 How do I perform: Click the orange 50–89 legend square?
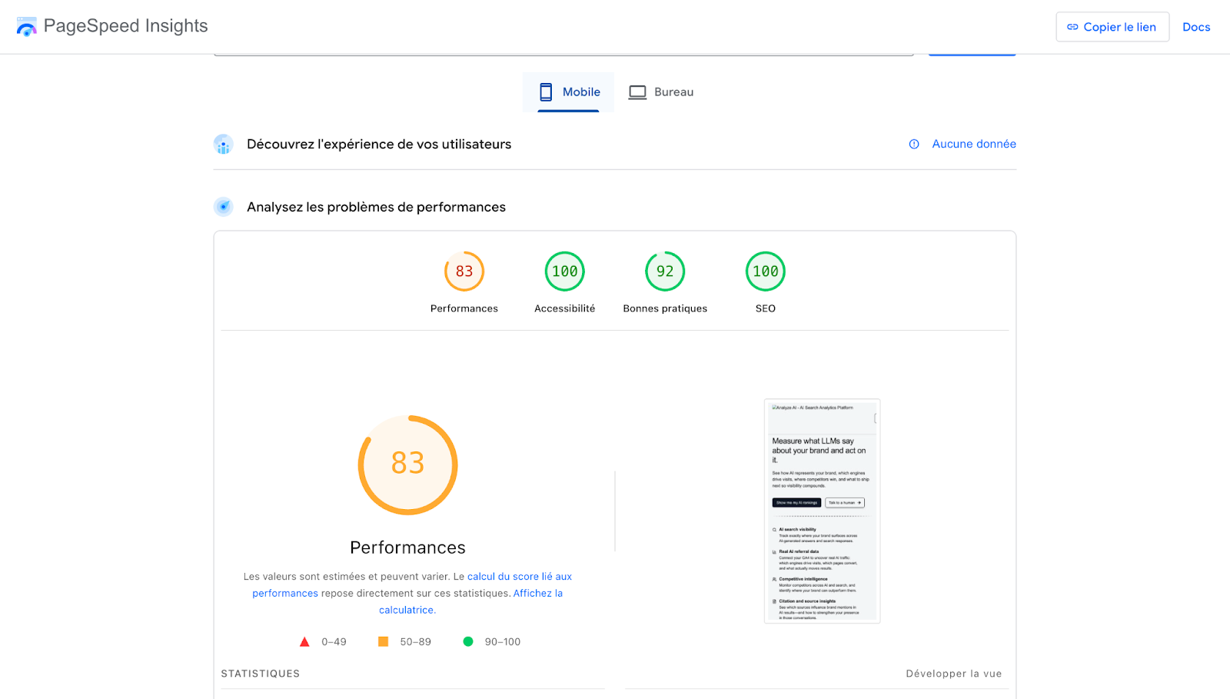pos(382,641)
